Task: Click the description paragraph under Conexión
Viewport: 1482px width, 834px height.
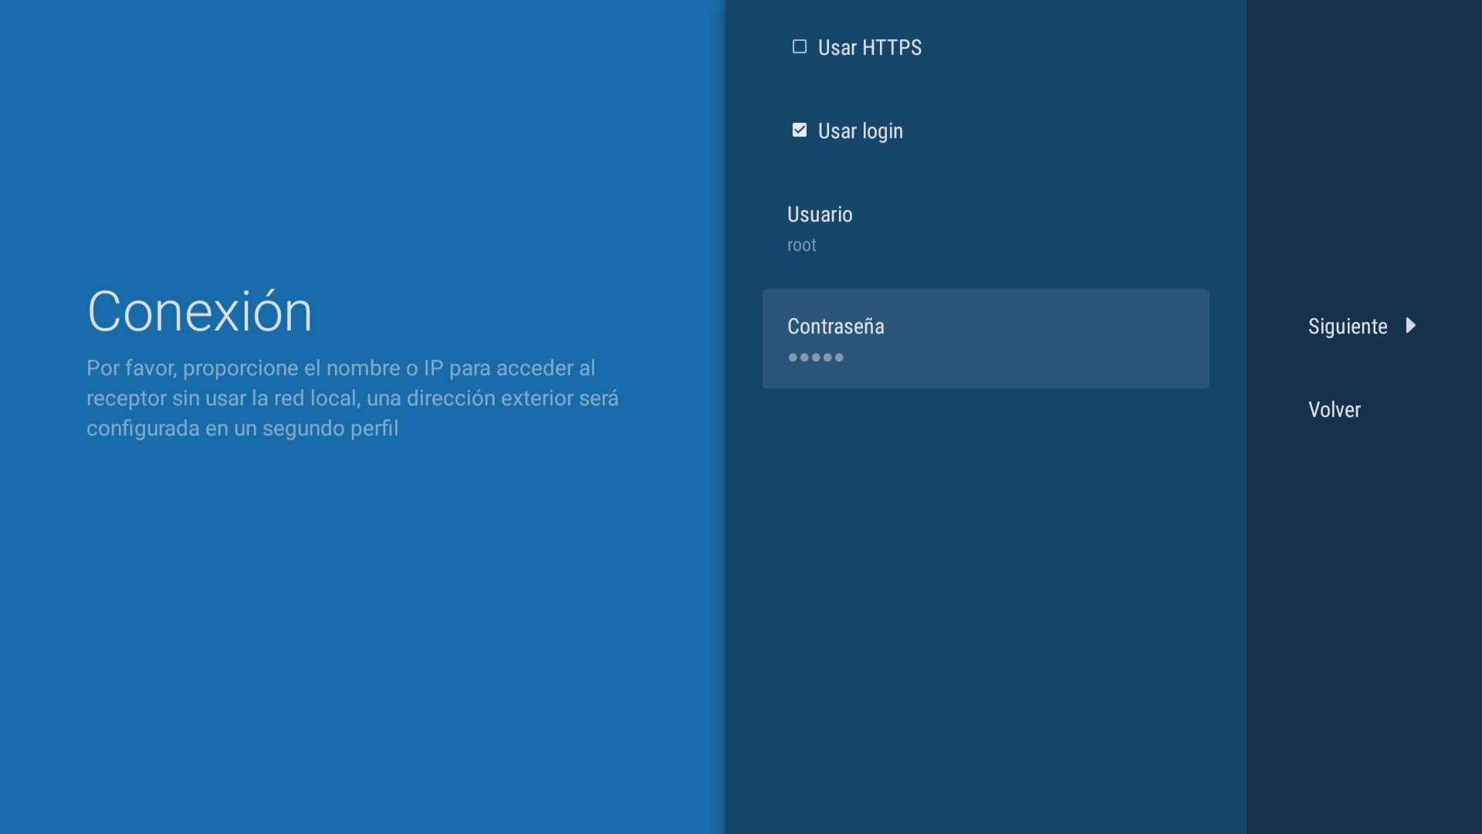Action: click(352, 398)
